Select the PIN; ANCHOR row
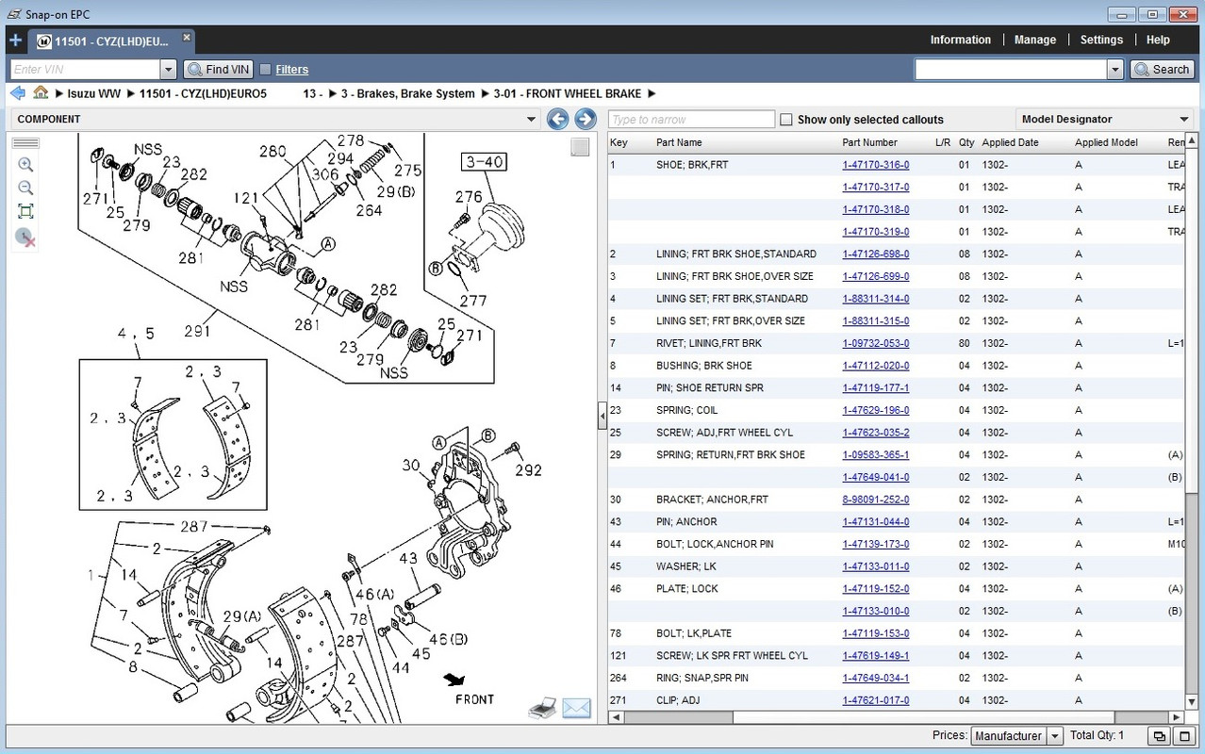The height and width of the screenshot is (754, 1205). (896, 522)
